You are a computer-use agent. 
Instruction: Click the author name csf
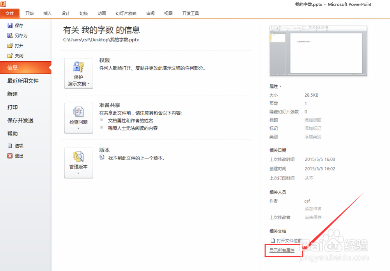click(307, 201)
